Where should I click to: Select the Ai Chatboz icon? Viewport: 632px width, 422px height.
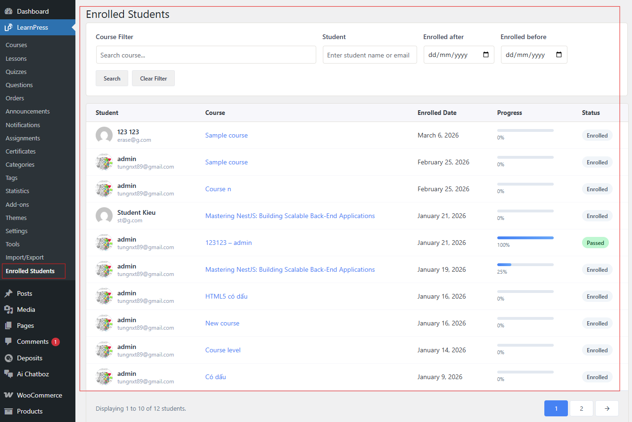coord(9,374)
